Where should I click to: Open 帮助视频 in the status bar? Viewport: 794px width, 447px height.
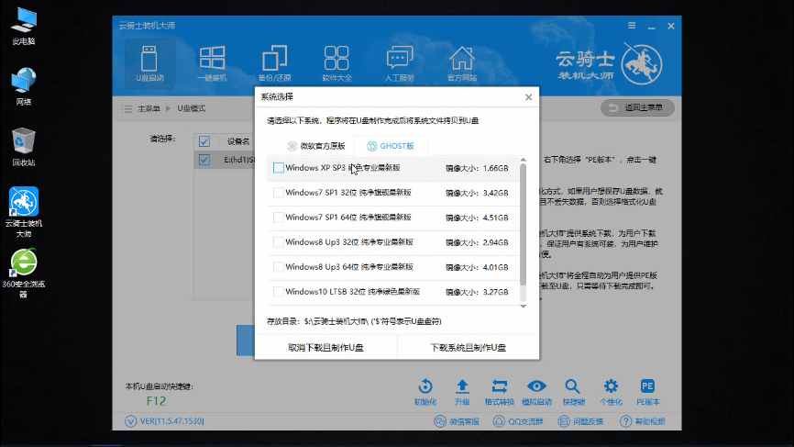(x=643, y=421)
